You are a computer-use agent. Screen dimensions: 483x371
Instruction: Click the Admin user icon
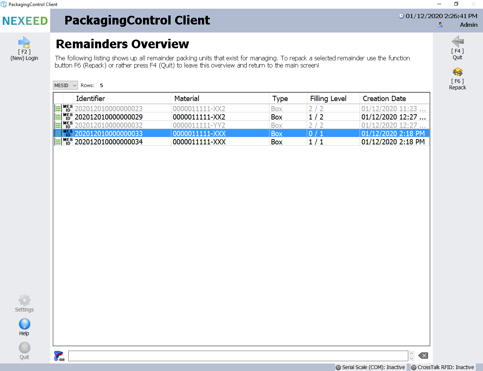tap(440, 25)
